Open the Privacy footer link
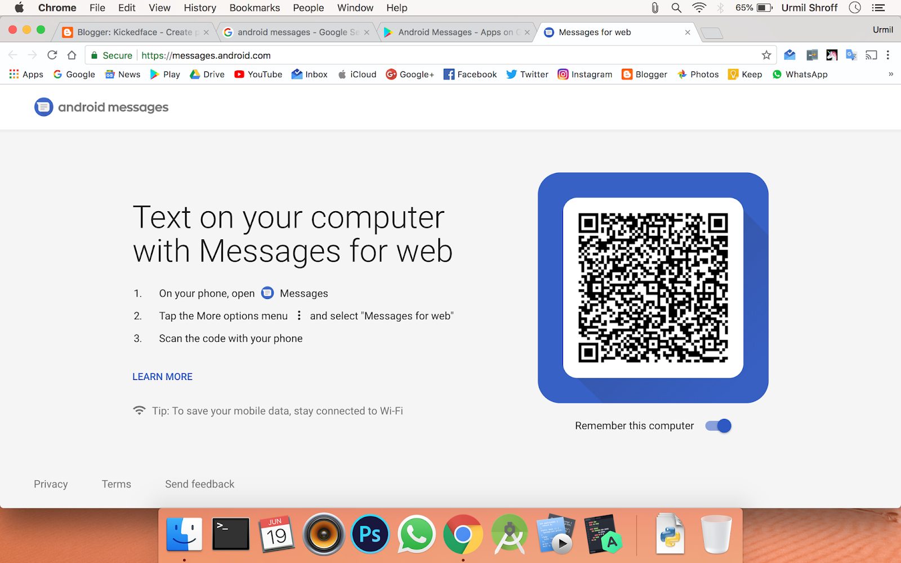Viewport: 901px width, 563px height. (x=51, y=484)
